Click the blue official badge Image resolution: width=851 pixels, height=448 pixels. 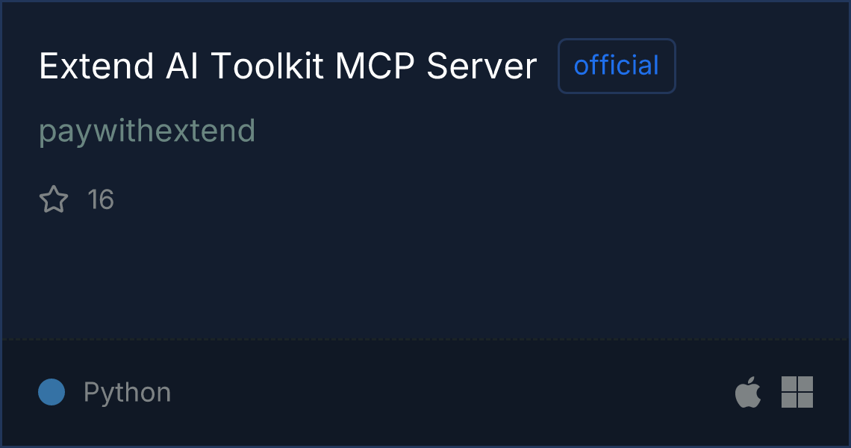pos(617,66)
